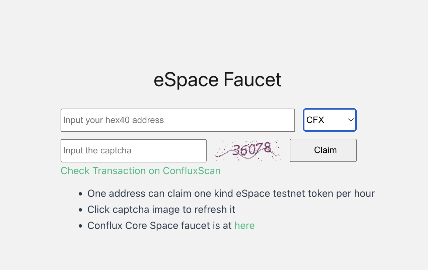Open the Check Transaction on ConfluxScan link

pyautogui.click(x=141, y=171)
